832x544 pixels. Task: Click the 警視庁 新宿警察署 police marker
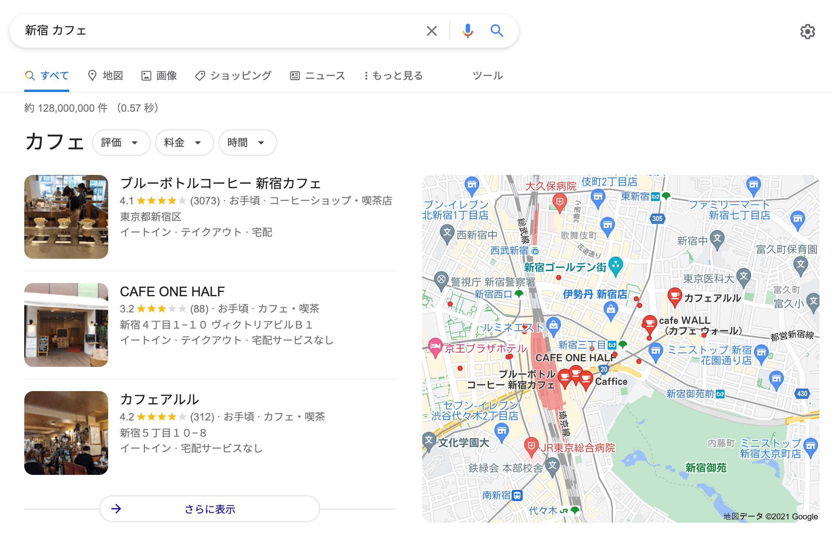point(441,280)
